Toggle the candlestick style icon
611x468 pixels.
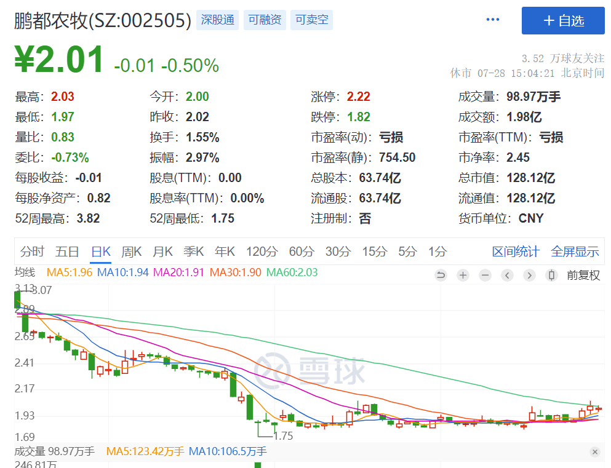tap(551, 276)
